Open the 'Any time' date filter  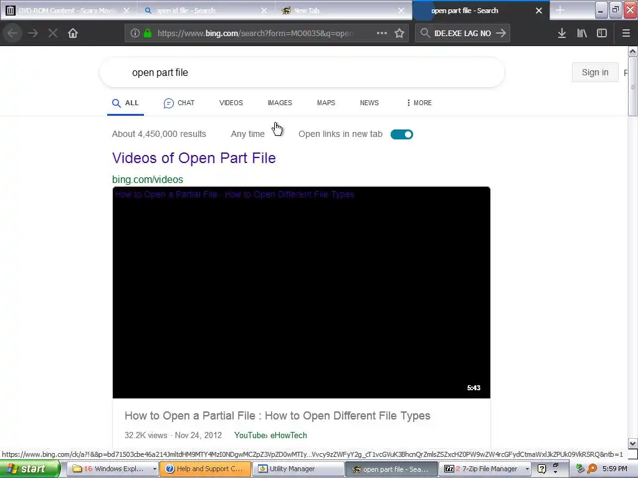click(247, 134)
